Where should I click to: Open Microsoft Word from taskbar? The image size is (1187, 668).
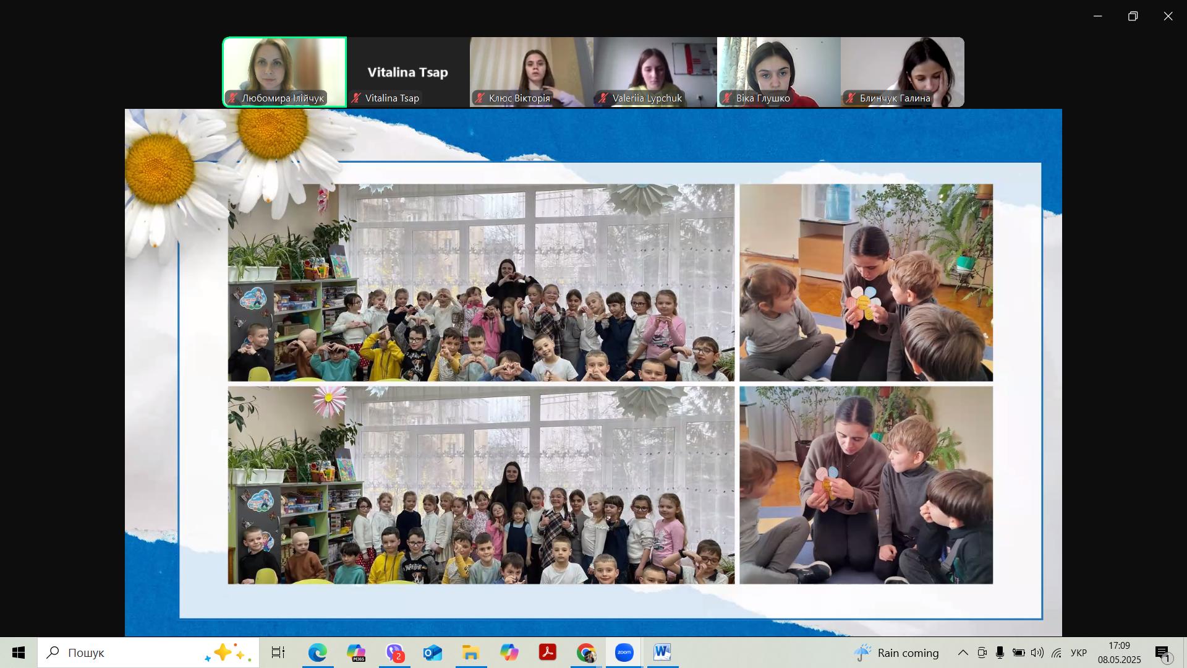point(662,653)
